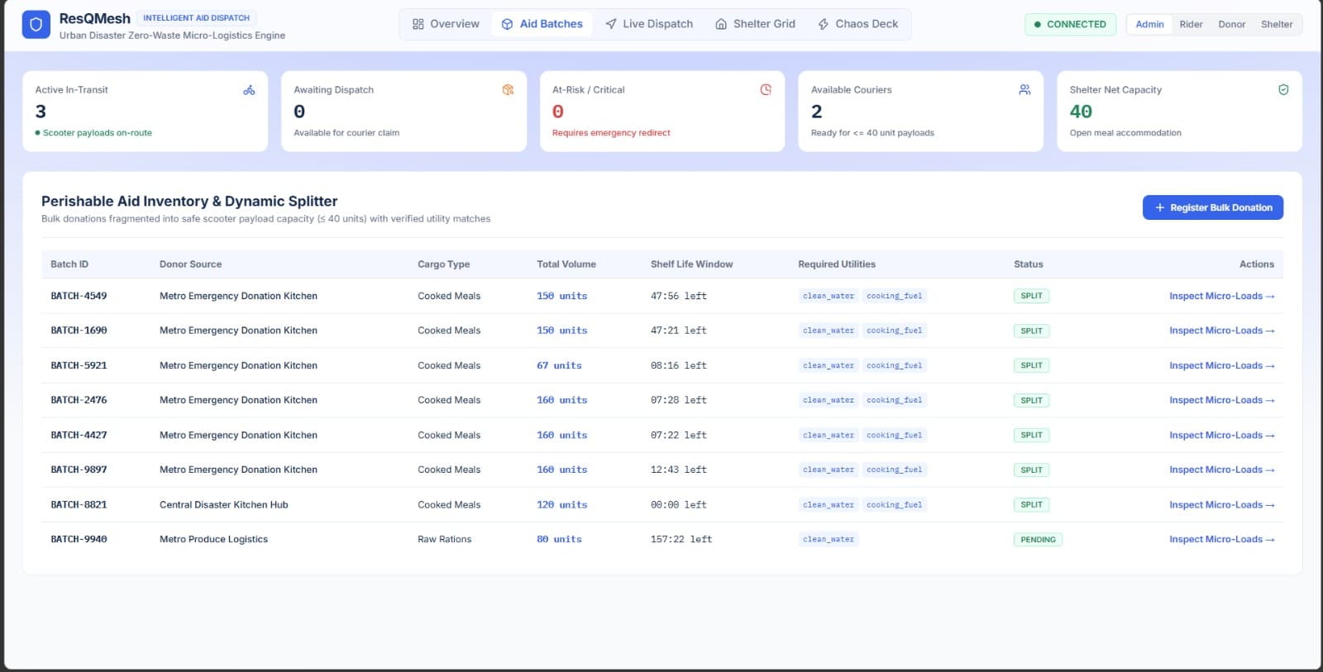Click the Shelf Life Window column header
The width and height of the screenshot is (1323, 672).
(691, 265)
